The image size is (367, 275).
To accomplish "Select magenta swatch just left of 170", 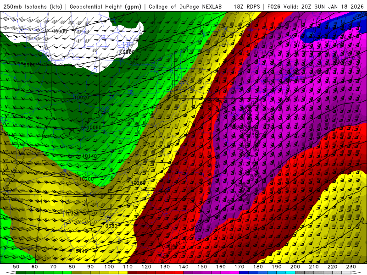I will [x=235, y=273].
